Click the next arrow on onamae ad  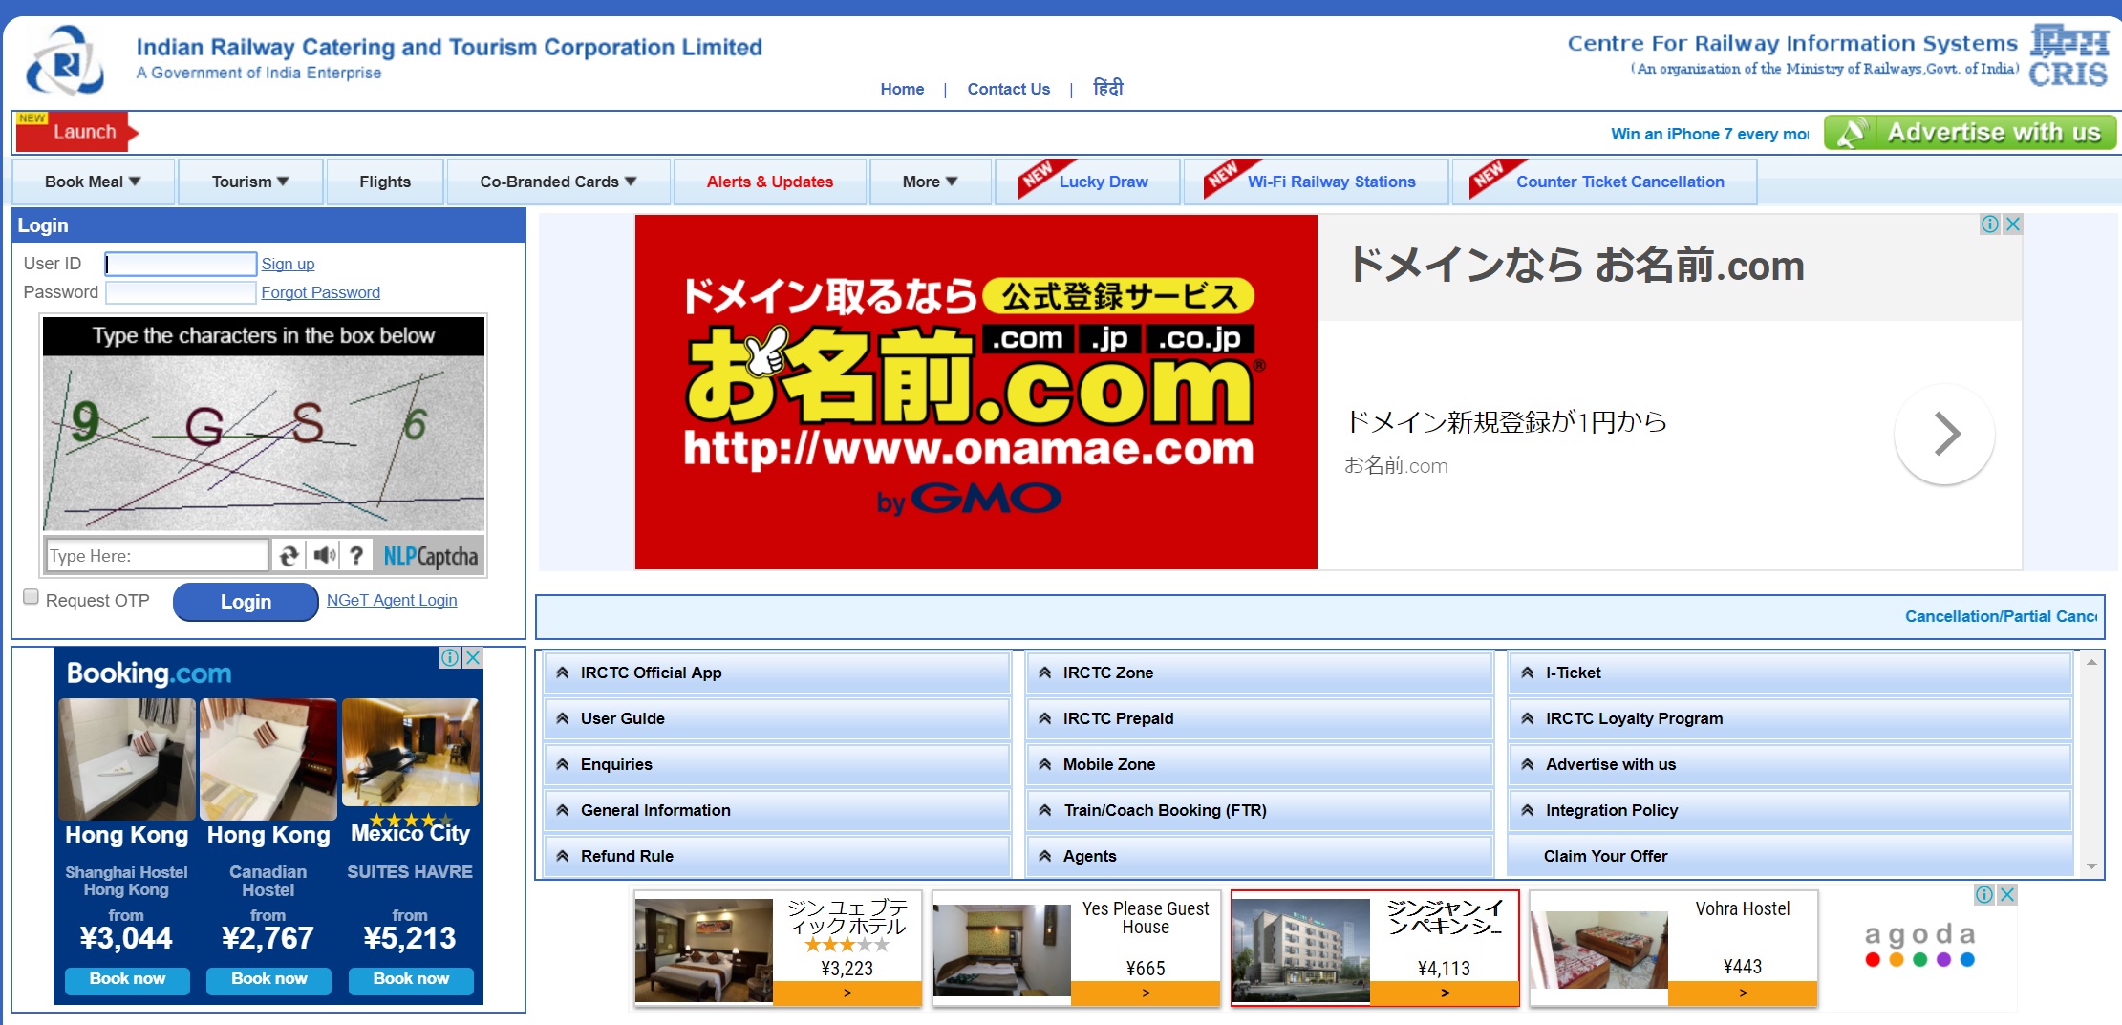(x=1944, y=434)
